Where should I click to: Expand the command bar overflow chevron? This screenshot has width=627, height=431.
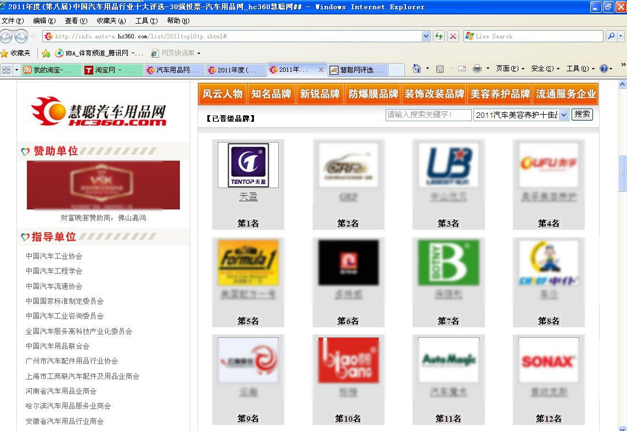(x=623, y=65)
